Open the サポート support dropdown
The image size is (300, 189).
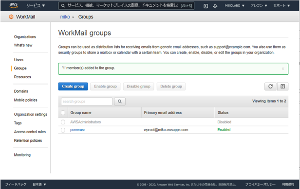coord(281,5)
